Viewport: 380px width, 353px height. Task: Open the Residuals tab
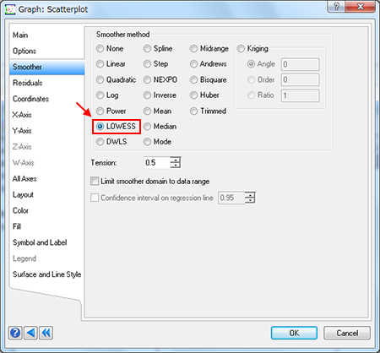pos(28,83)
